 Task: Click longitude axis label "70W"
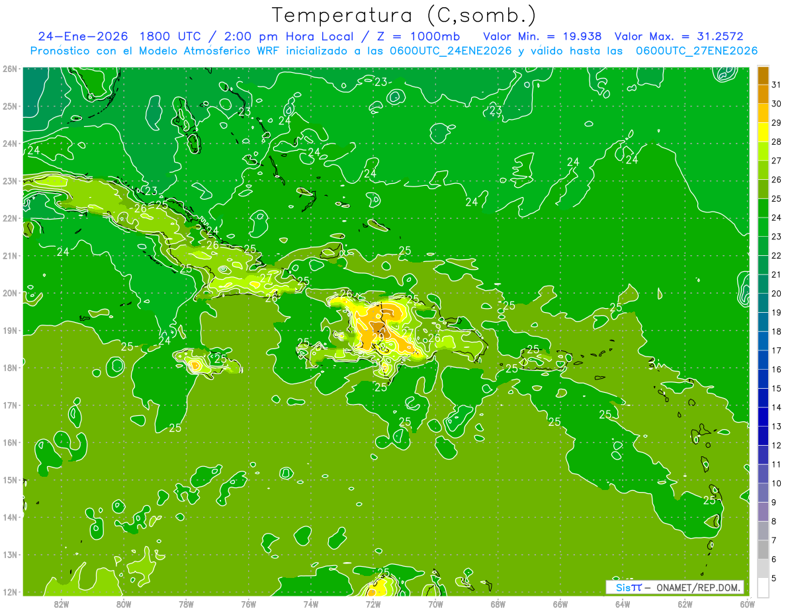[435, 604]
